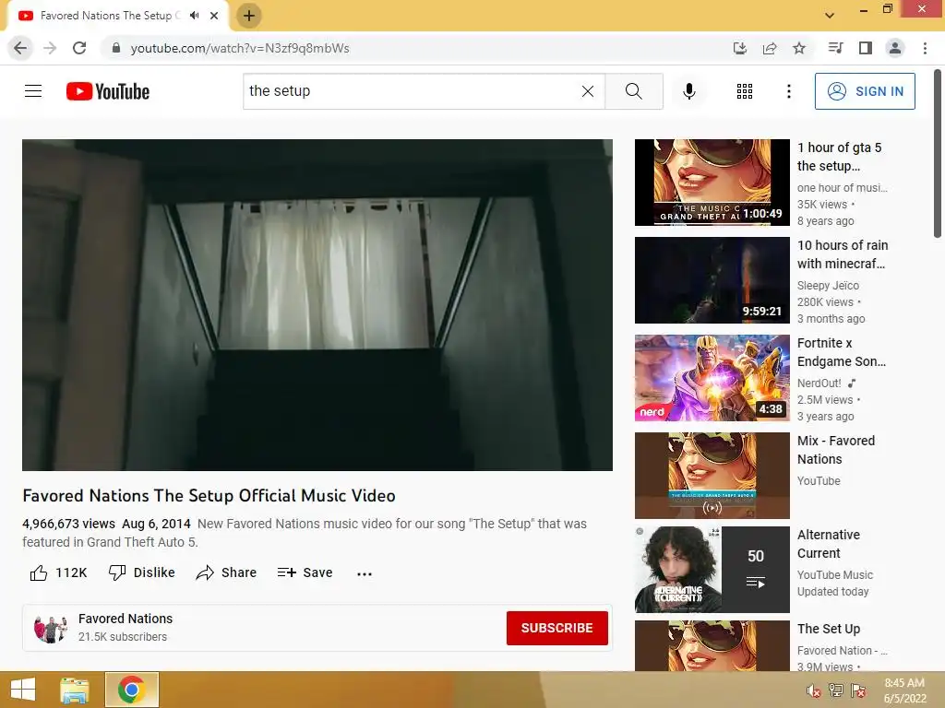Install app via download icon in address bar
This screenshot has width=945, height=708.
click(x=739, y=48)
